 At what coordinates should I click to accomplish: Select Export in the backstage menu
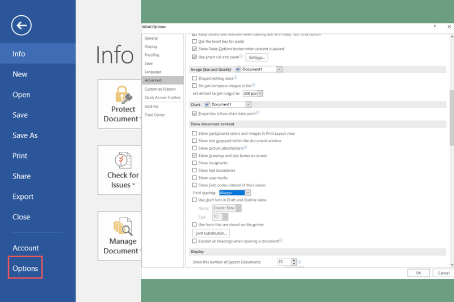pyautogui.click(x=23, y=197)
